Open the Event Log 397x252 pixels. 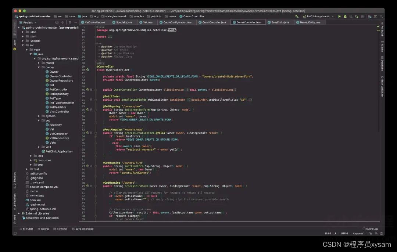[370, 229]
